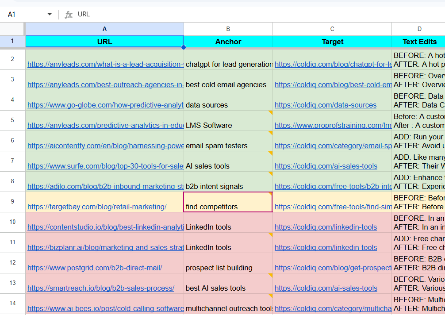Screen dimensions: 445x315
Task: Select cell 'LMS Software'
Action: pyautogui.click(x=228, y=121)
